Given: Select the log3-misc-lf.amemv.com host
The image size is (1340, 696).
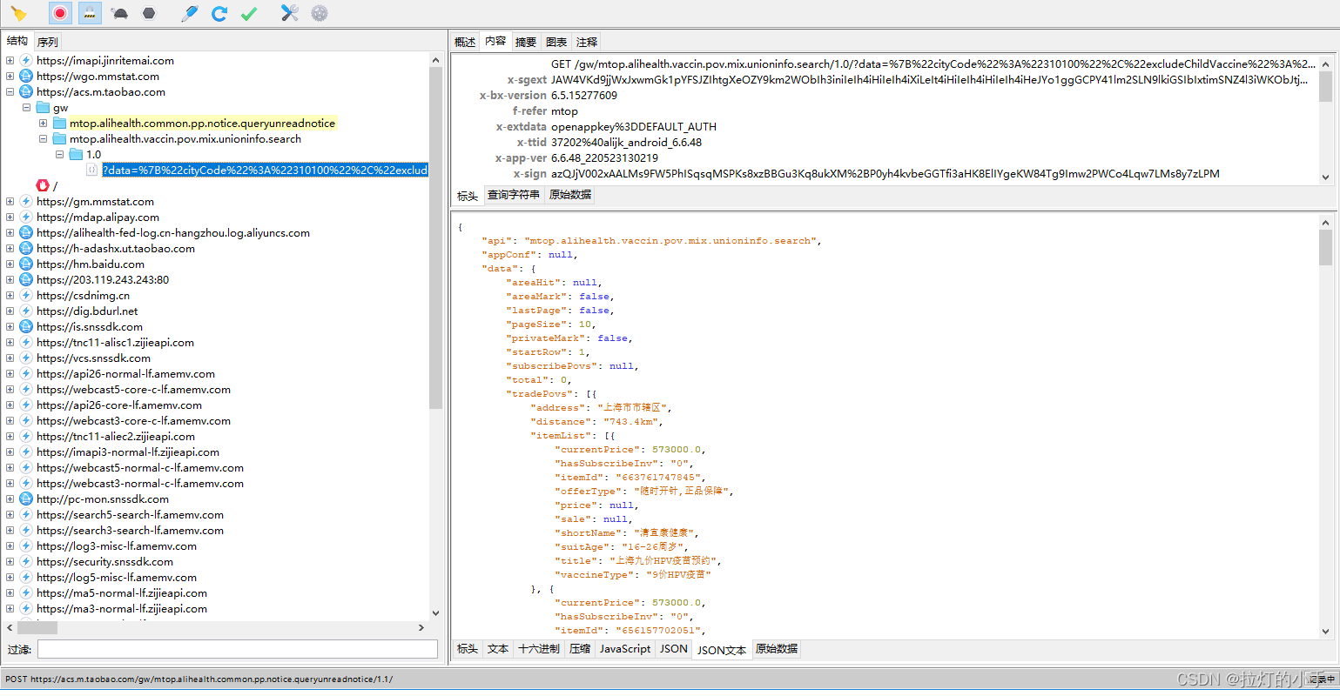Looking at the screenshot, I should click(x=117, y=546).
